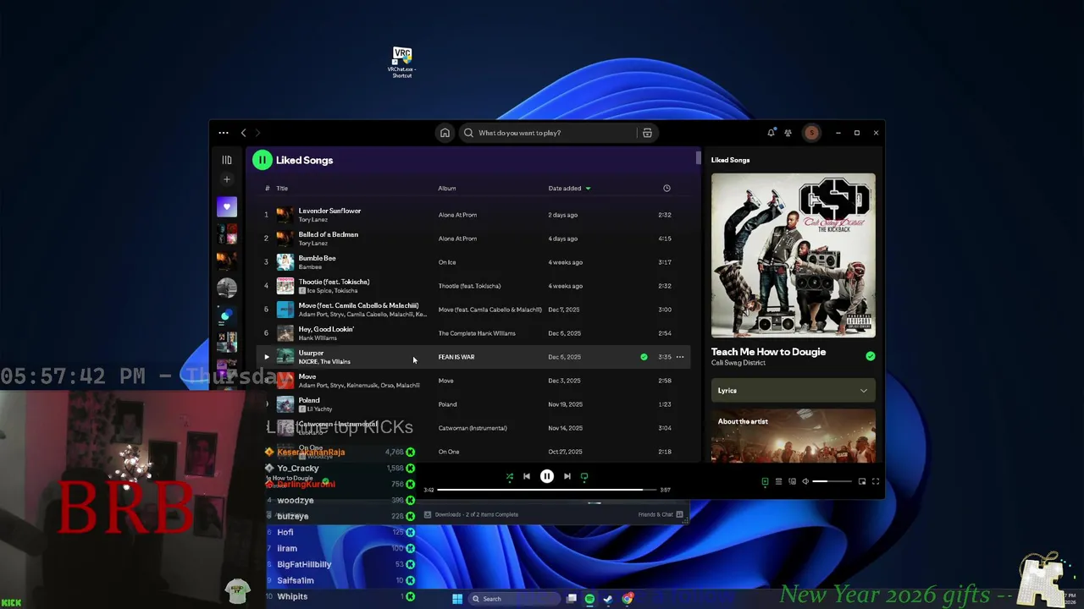Toggle Date added sort order
This screenshot has width=1084, height=609.
[x=569, y=189]
